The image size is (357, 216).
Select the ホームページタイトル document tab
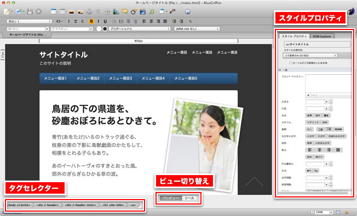coord(27,35)
